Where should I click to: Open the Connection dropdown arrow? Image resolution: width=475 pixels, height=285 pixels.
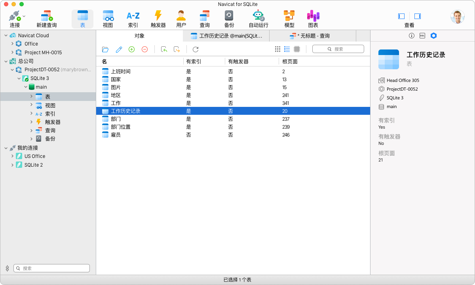(x=24, y=16)
